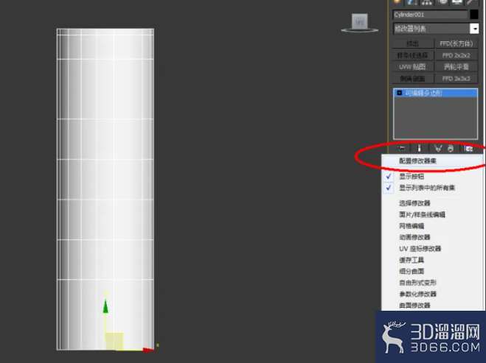The height and width of the screenshot is (363, 486).
Task: Click the 涡轮平滑 modifier button
Action: pos(457,67)
